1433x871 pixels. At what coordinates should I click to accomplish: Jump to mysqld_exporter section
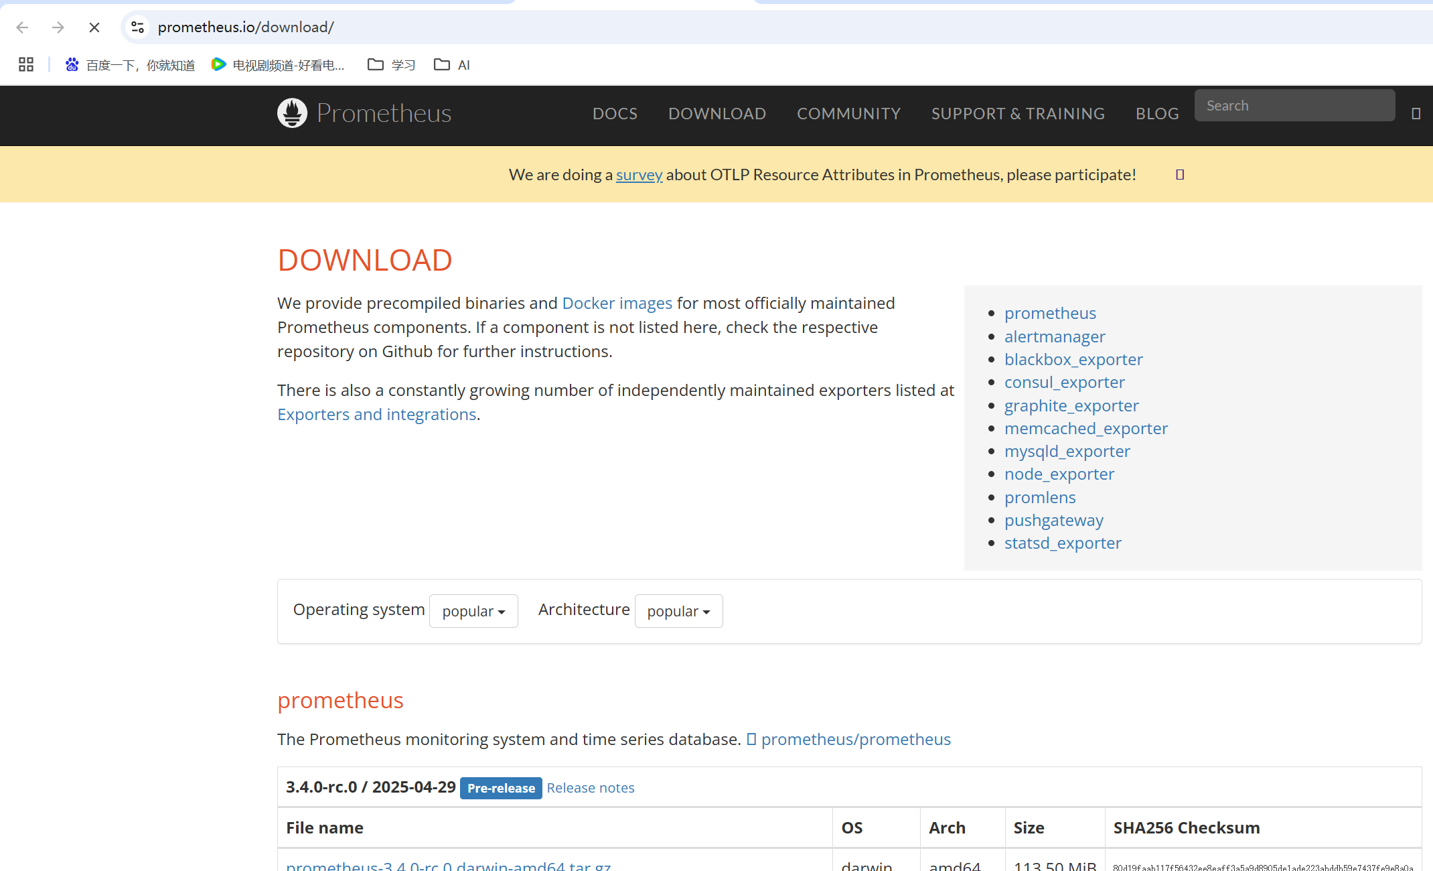[x=1067, y=452]
